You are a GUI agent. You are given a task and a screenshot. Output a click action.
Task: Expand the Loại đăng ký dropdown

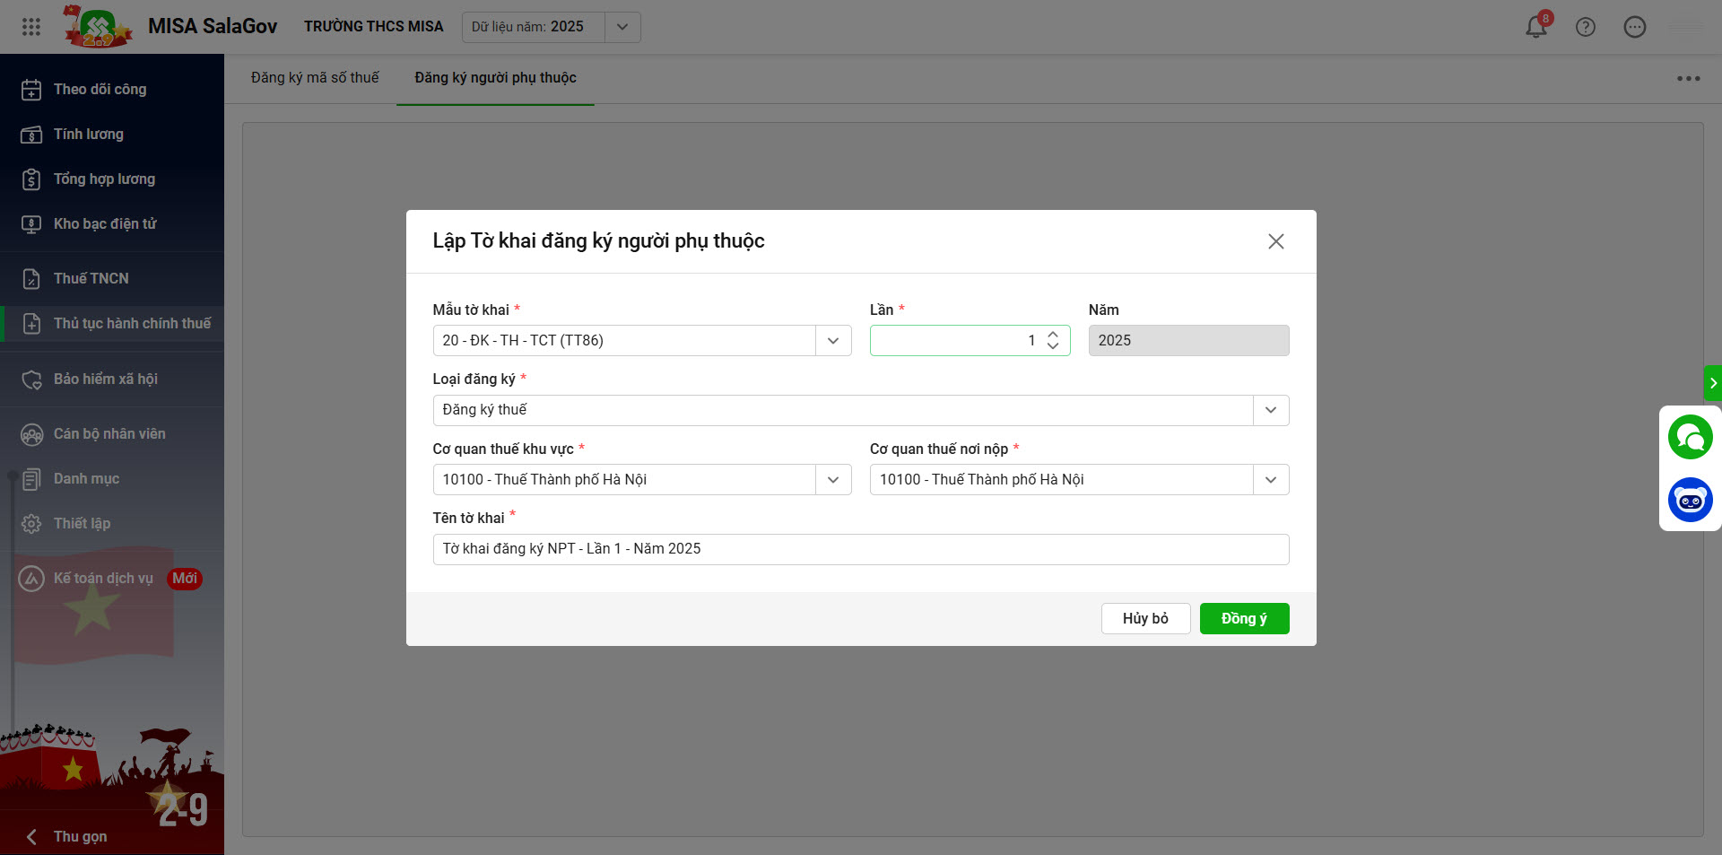1270,410
